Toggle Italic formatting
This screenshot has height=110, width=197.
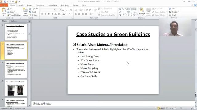(x=45, y=14)
